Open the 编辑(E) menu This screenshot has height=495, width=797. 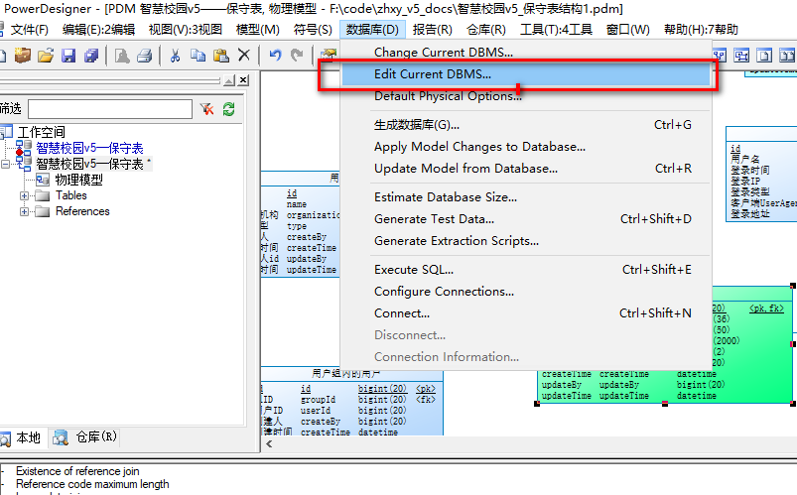tap(98, 30)
